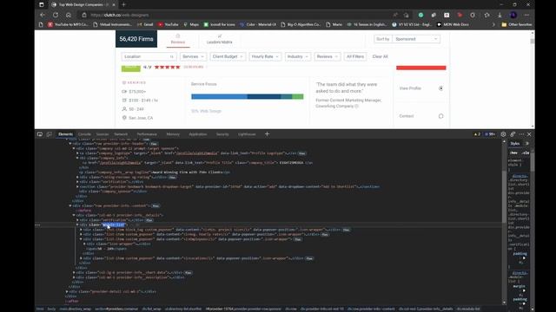Switch to the Console tab in DevTools
556x312 pixels.
pos(84,134)
